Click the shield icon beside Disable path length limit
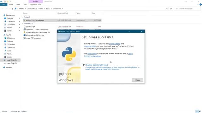Image resolution: width=202 pixels, height=113 pixels. coord(83,65)
